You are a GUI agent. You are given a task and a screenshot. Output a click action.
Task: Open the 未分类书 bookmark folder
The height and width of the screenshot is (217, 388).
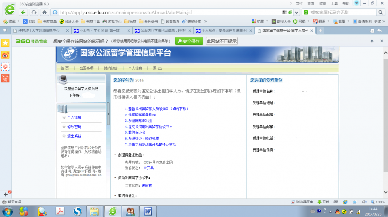(148, 21)
